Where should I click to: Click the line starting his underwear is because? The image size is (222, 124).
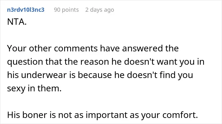pos(100,75)
